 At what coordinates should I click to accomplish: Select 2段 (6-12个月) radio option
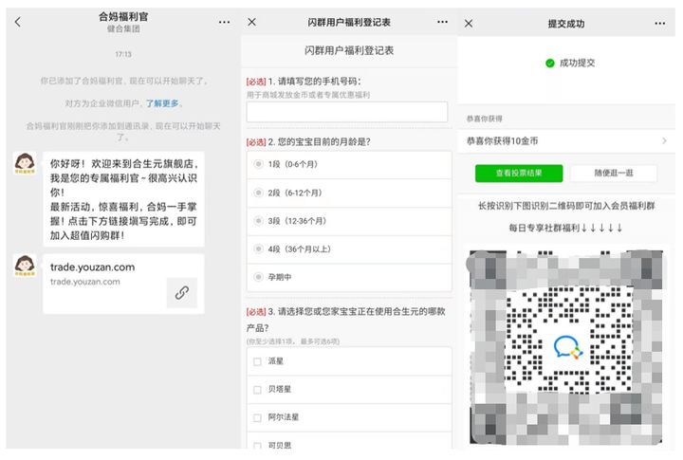tap(258, 193)
